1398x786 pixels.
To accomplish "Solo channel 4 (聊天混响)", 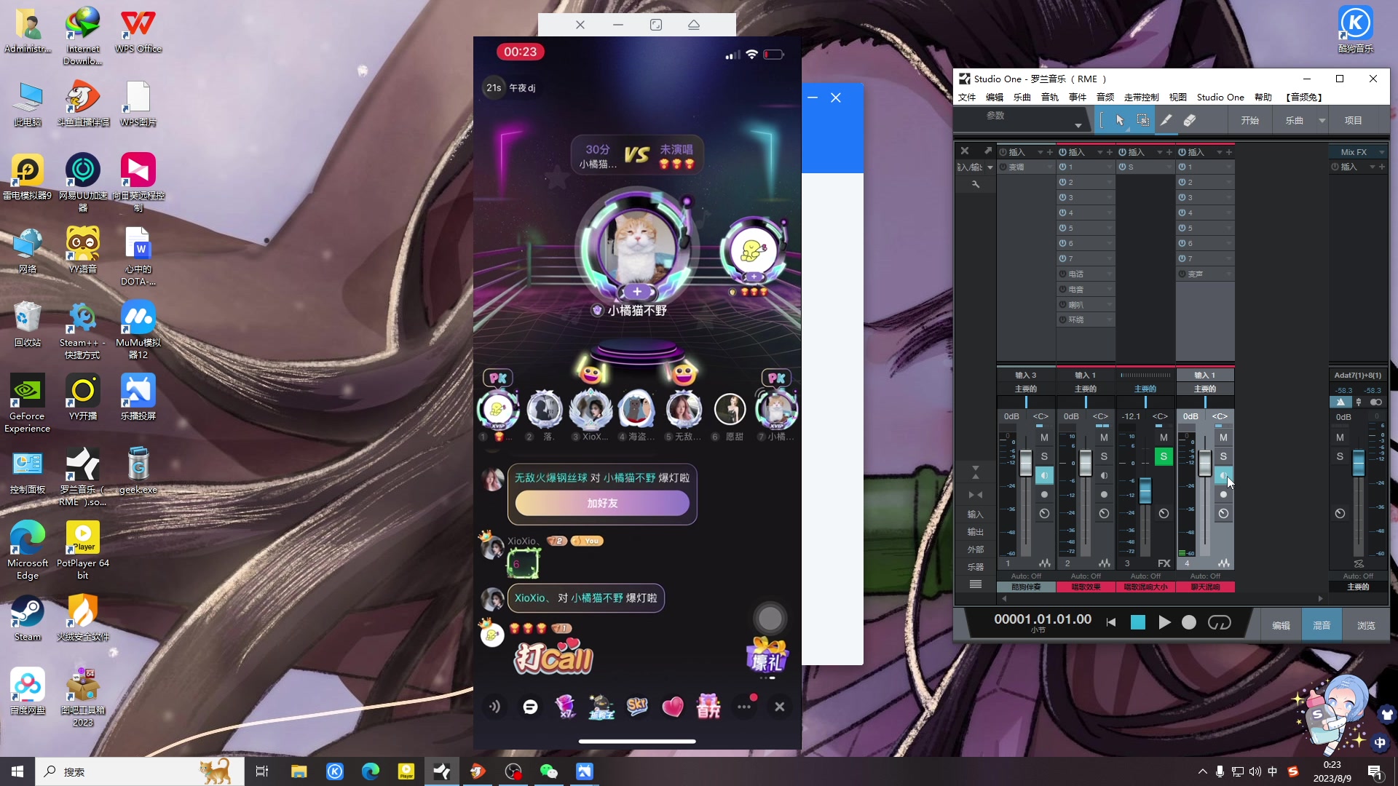I will point(1223,456).
